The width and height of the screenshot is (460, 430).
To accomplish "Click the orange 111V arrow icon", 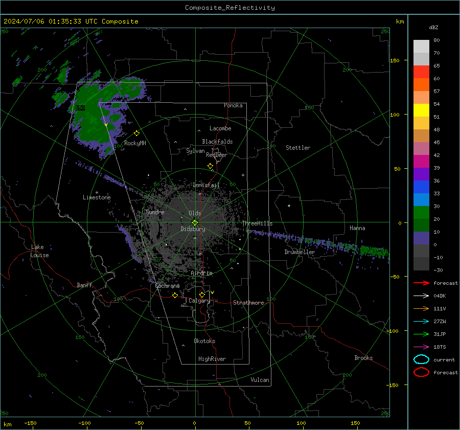I will 421,308.
